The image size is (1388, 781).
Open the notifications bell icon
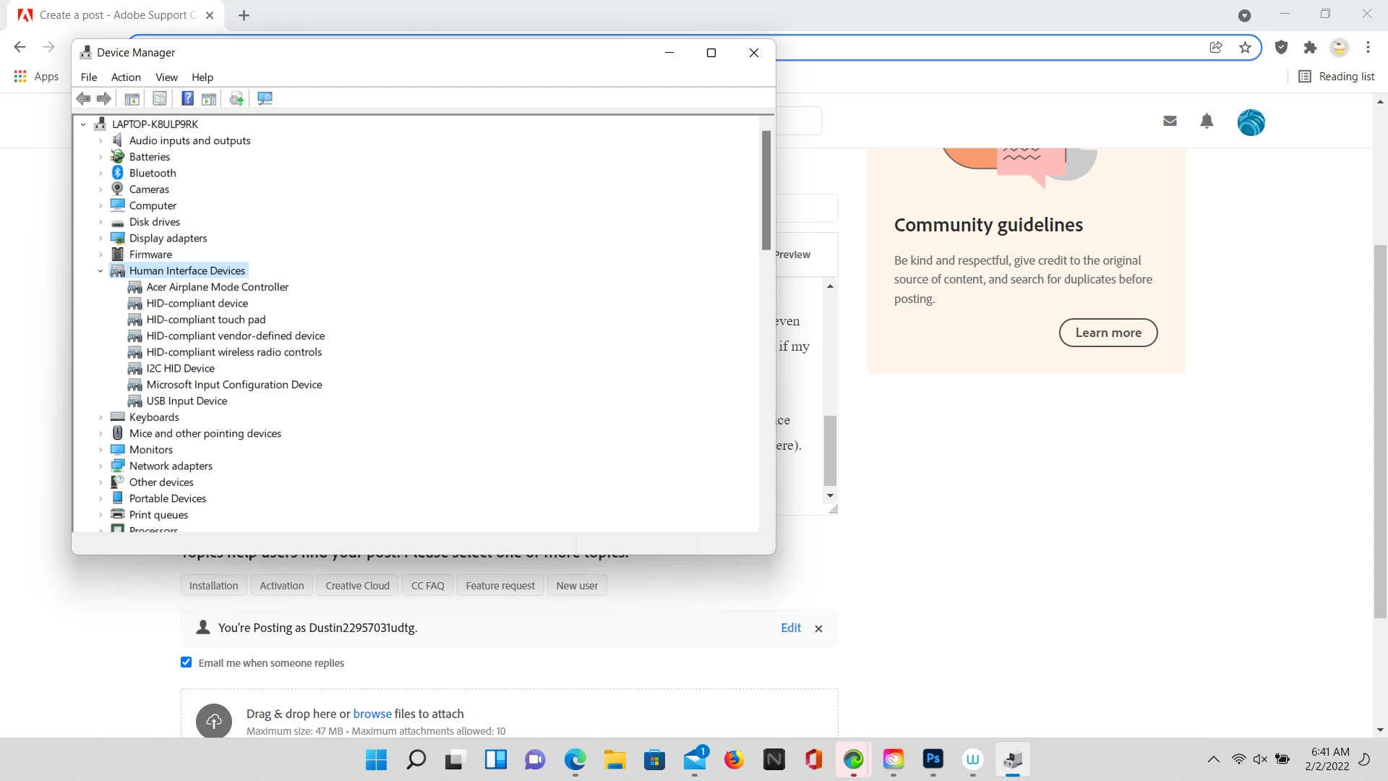click(x=1207, y=121)
